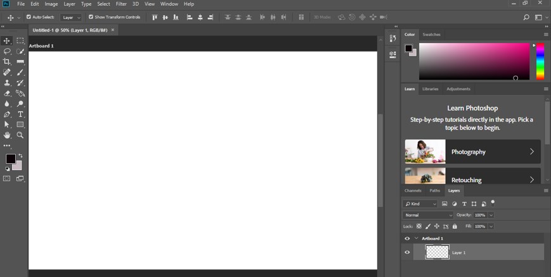Select the Ruler tool

pyautogui.click(x=20, y=62)
